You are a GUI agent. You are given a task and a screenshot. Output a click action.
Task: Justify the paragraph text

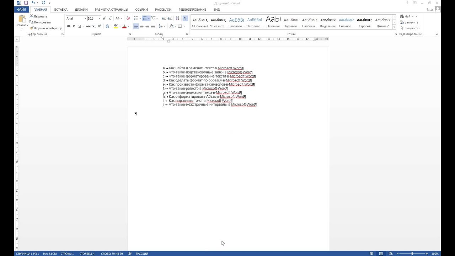click(153, 26)
